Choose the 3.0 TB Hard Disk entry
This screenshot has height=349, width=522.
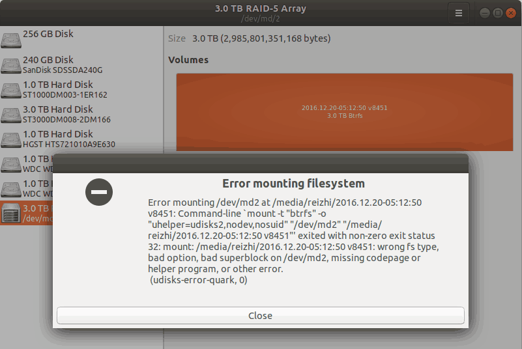click(x=81, y=115)
